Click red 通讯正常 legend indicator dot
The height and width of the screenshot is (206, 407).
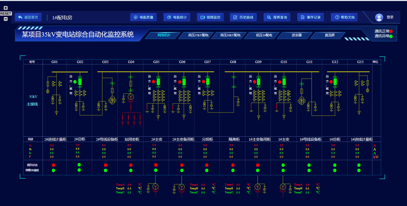click(x=391, y=31)
